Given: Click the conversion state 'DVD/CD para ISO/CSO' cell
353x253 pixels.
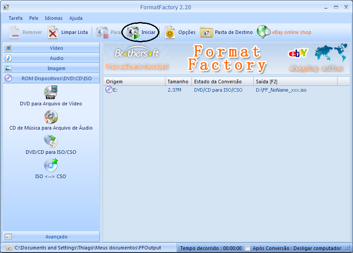Looking at the screenshot, I should (x=218, y=90).
